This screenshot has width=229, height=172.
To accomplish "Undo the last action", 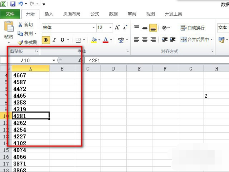I will [21, 4].
